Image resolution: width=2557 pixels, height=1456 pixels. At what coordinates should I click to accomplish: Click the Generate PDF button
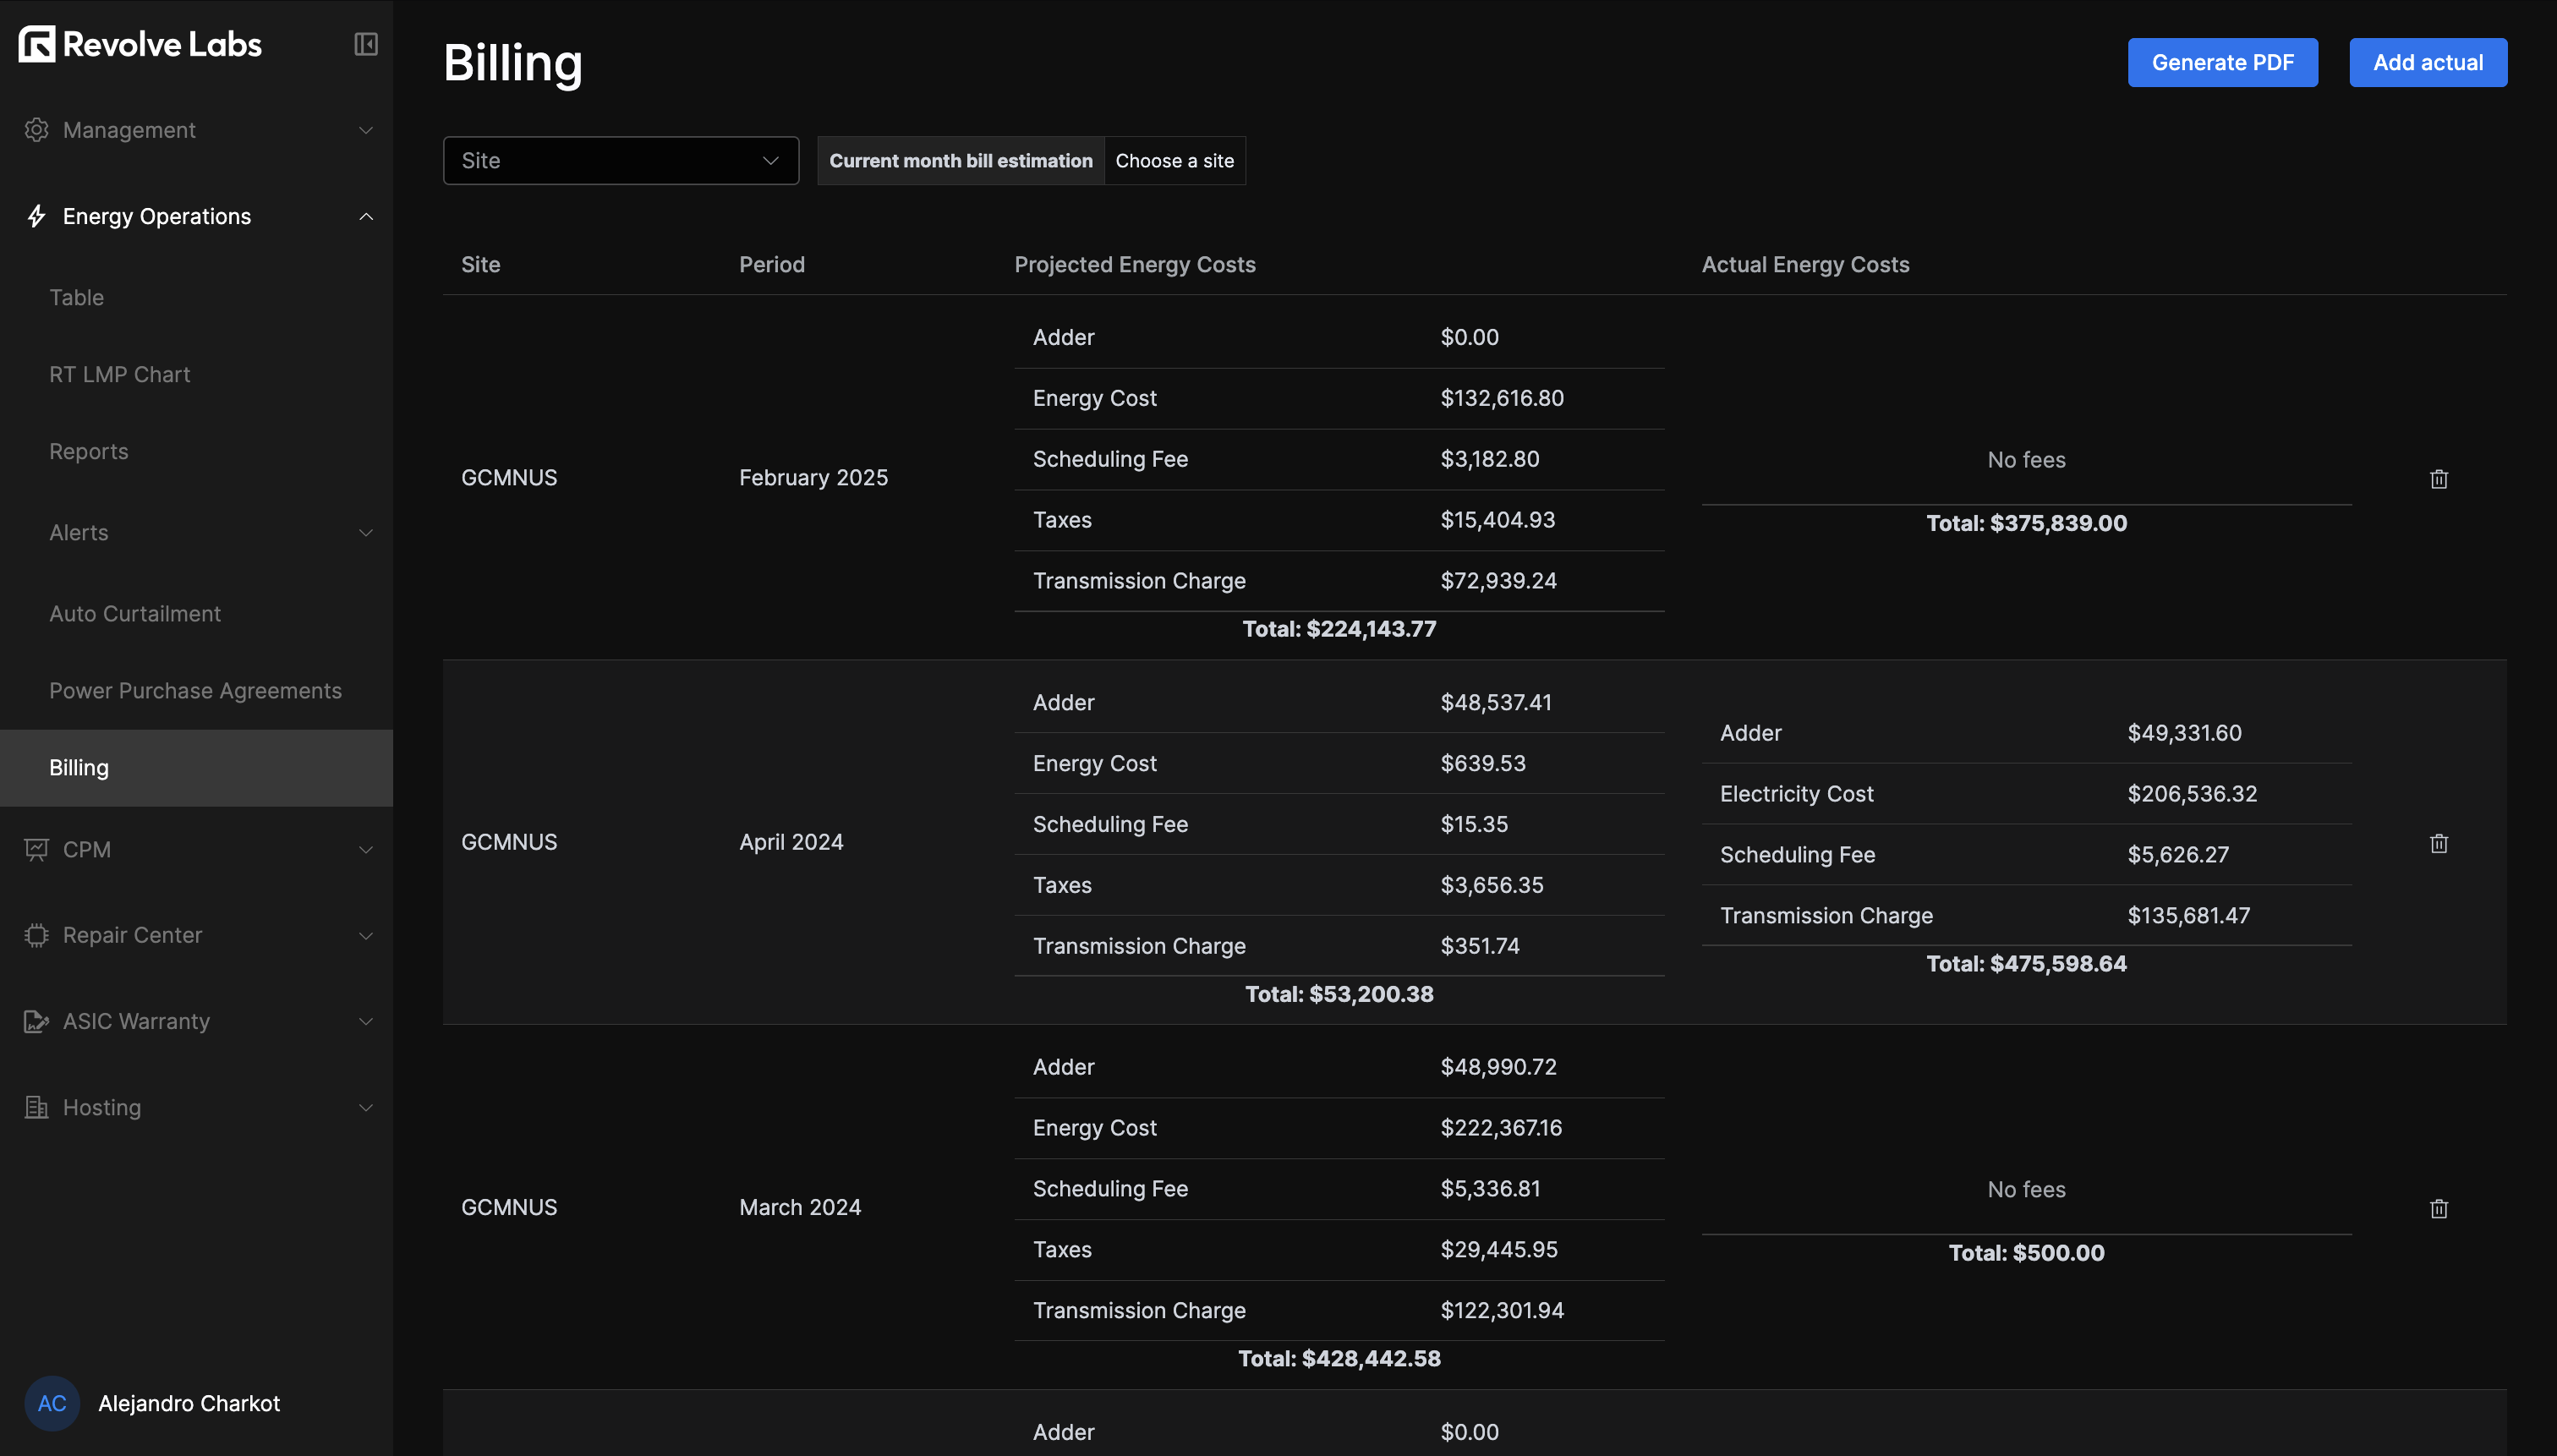pos(2222,62)
